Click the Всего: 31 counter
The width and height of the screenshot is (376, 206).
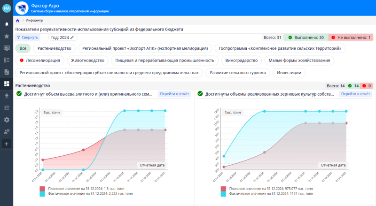click(273, 38)
